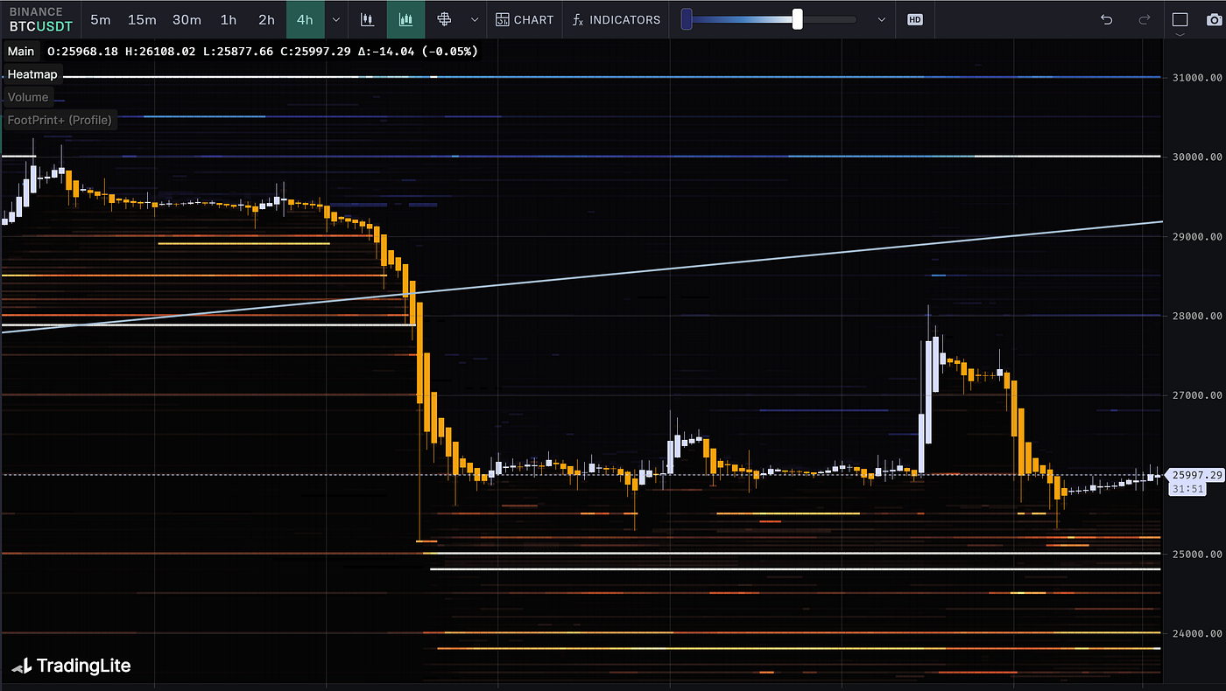Select the Main pane label

21,52
